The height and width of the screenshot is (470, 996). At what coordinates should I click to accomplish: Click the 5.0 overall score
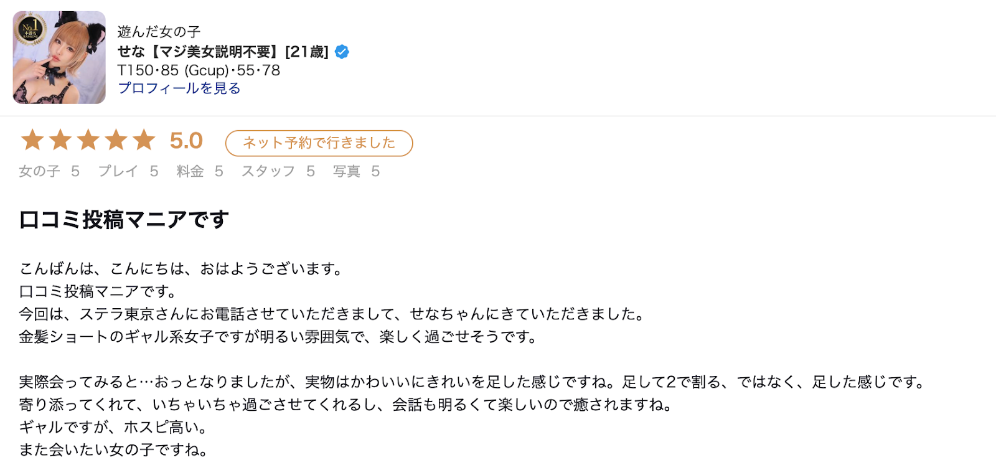[186, 141]
